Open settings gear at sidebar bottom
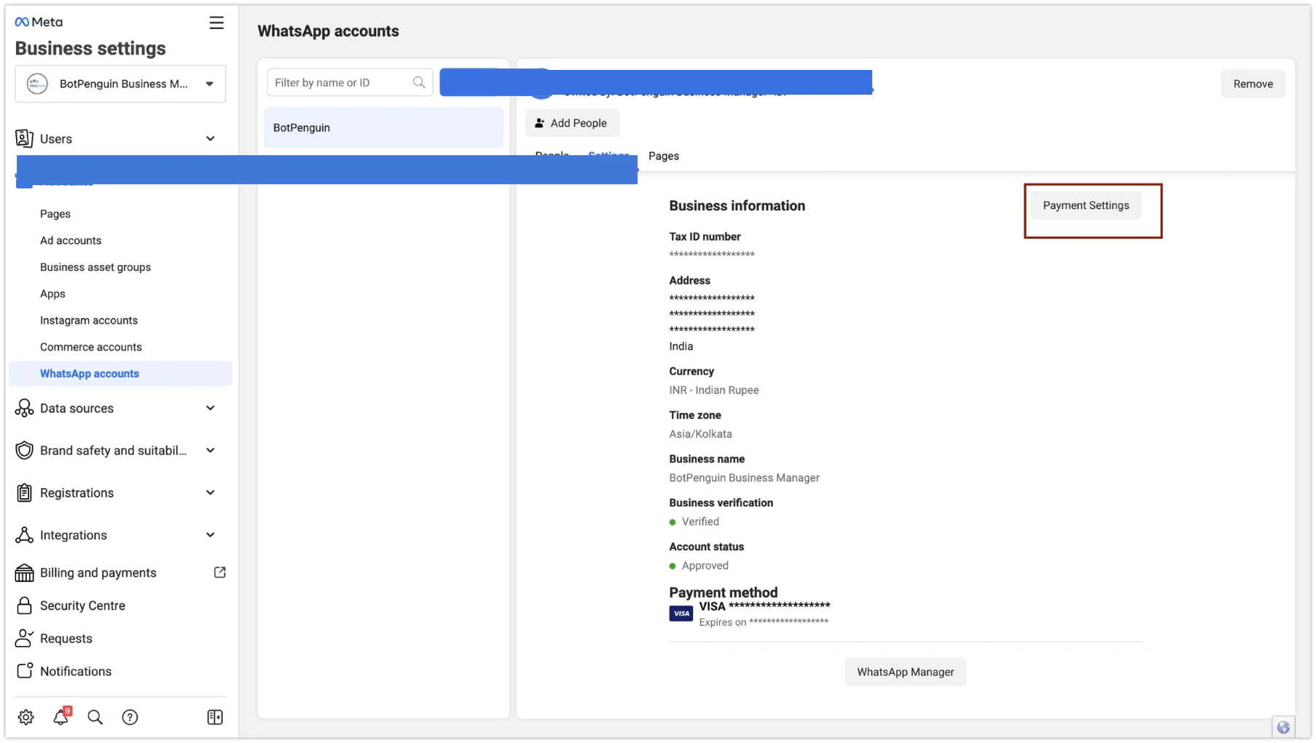Screen dimensions: 1316x743 pyautogui.click(x=26, y=717)
